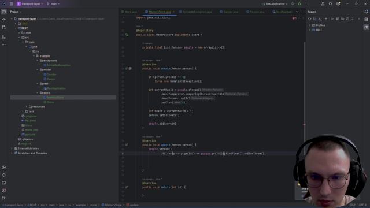Show more tool windows (three dots)

click(x=4, y=44)
